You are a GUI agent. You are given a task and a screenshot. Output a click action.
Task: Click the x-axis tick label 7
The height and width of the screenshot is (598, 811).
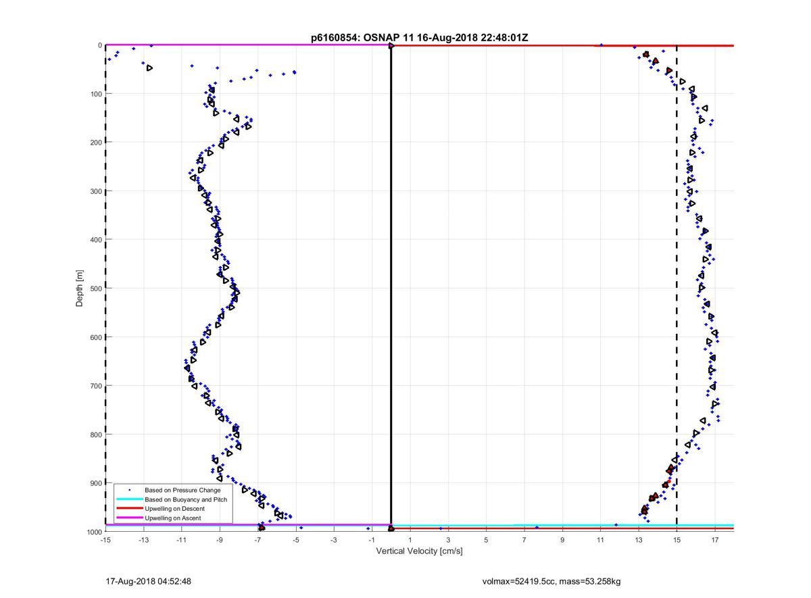point(524,540)
